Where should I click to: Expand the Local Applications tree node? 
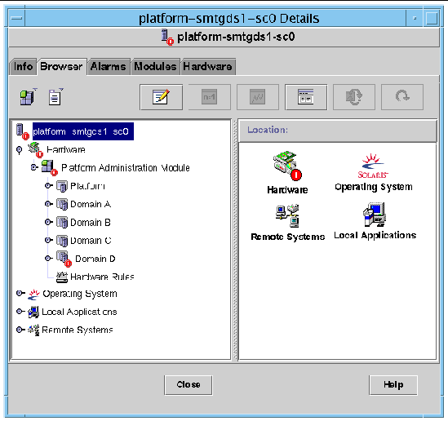20,312
